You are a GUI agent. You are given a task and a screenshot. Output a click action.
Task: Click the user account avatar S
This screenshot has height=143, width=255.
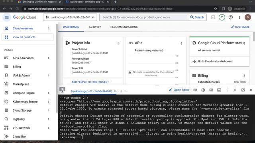[248, 17]
